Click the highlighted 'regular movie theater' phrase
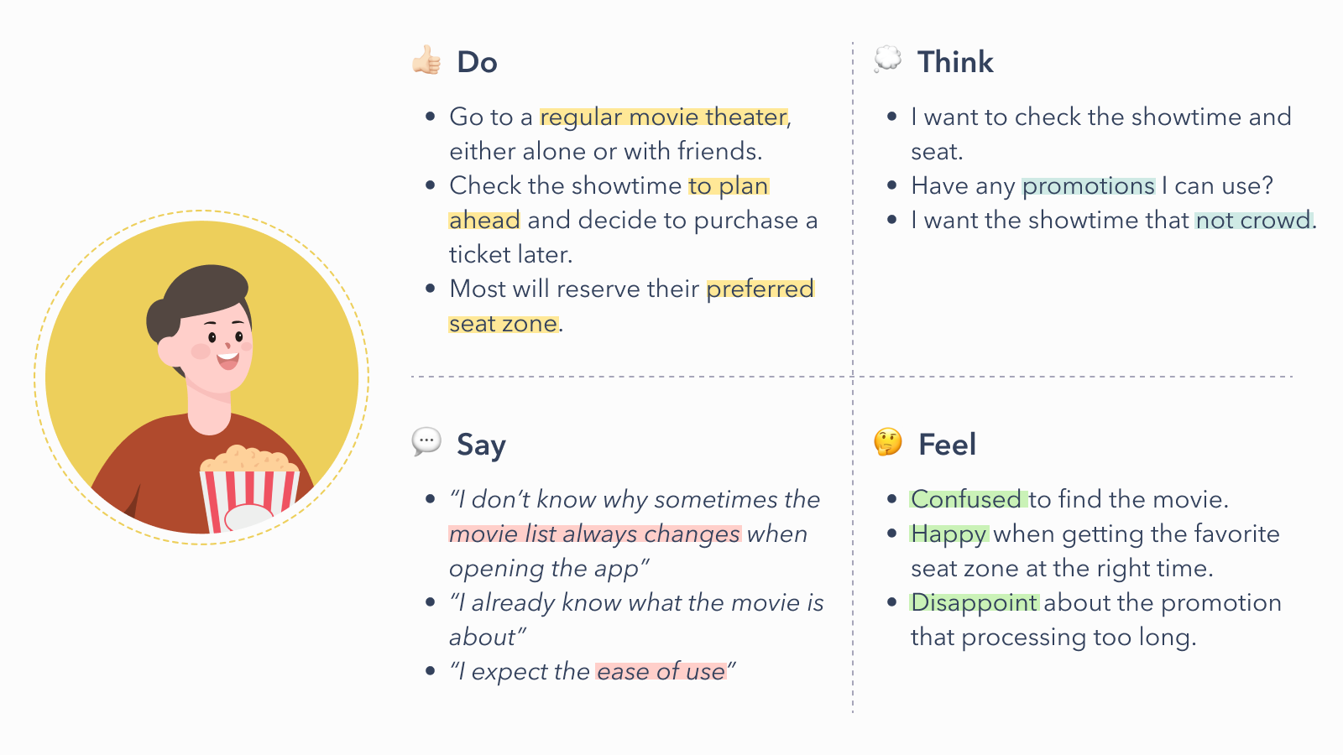This screenshot has height=755, width=1343. tap(663, 117)
